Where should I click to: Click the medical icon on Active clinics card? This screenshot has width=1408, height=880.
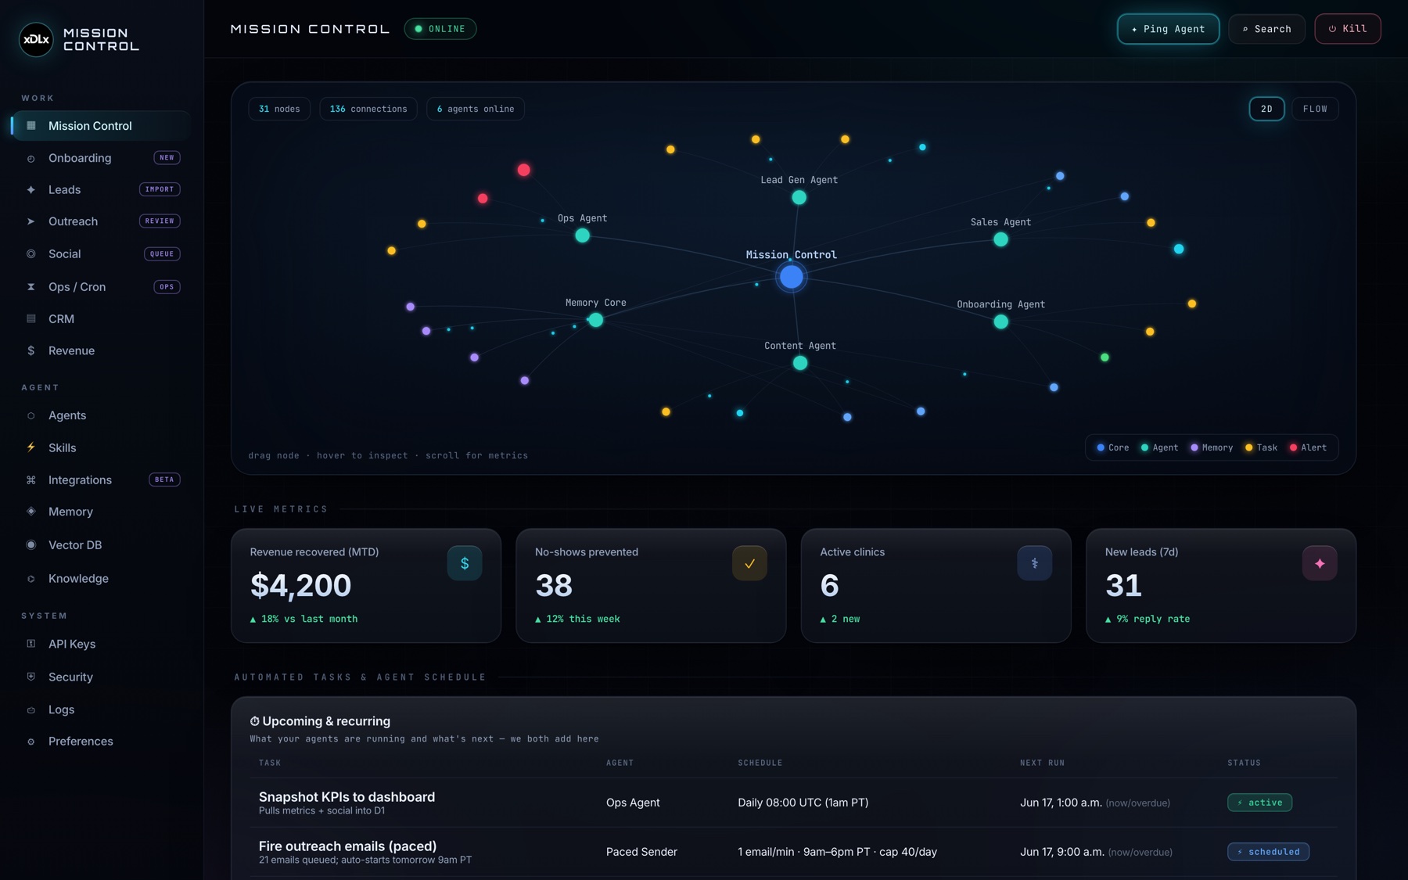pos(1034,563)
